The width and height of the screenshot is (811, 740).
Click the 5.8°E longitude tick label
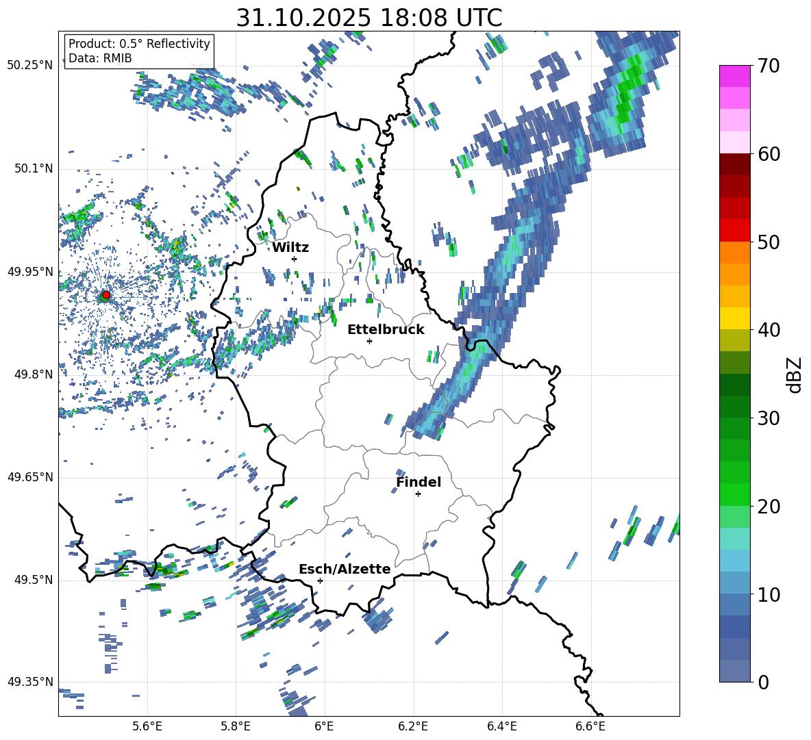[236, 726]
